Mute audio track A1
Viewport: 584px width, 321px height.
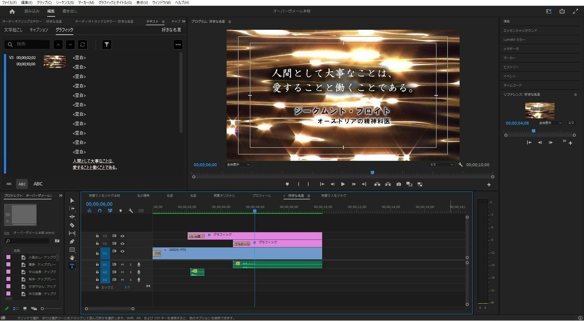pos(122,264)
